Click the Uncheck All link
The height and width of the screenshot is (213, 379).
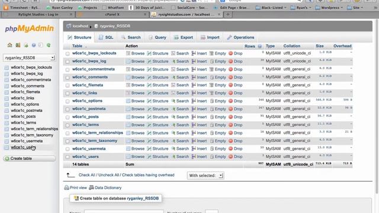108,175
